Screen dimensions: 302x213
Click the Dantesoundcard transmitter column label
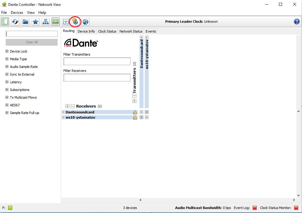[x=142, y=54]
